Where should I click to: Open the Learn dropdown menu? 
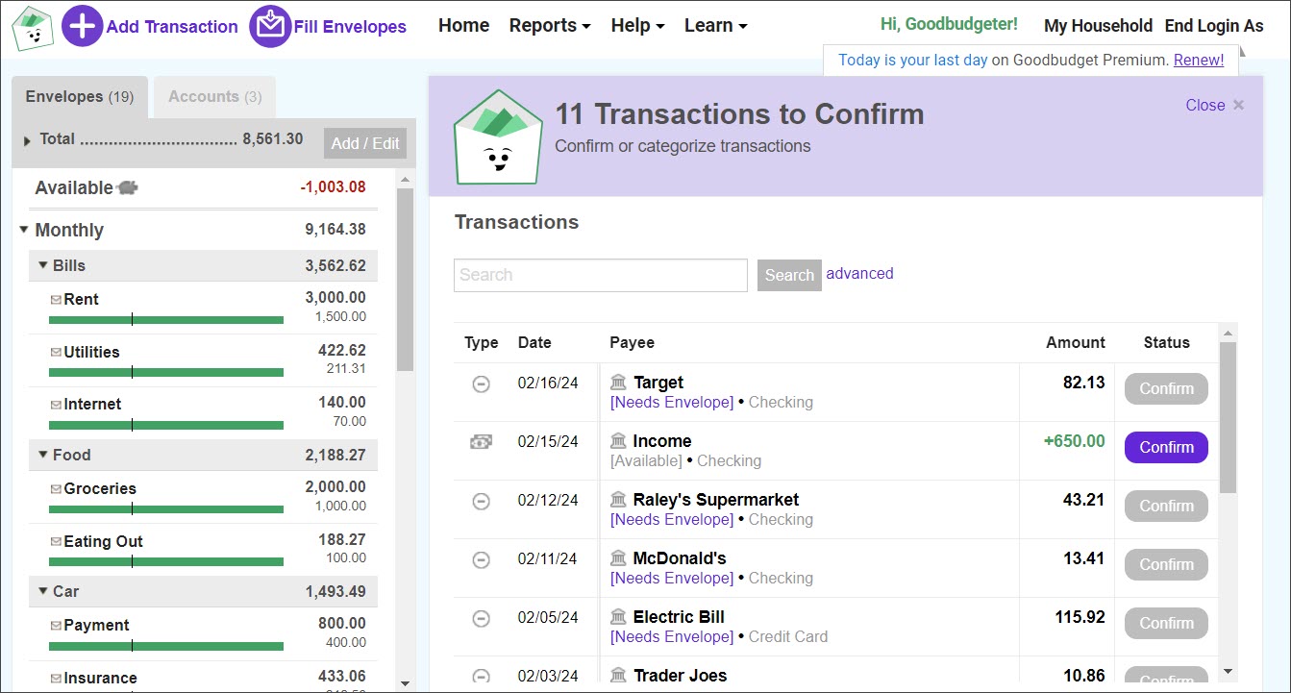pos(715,26)
